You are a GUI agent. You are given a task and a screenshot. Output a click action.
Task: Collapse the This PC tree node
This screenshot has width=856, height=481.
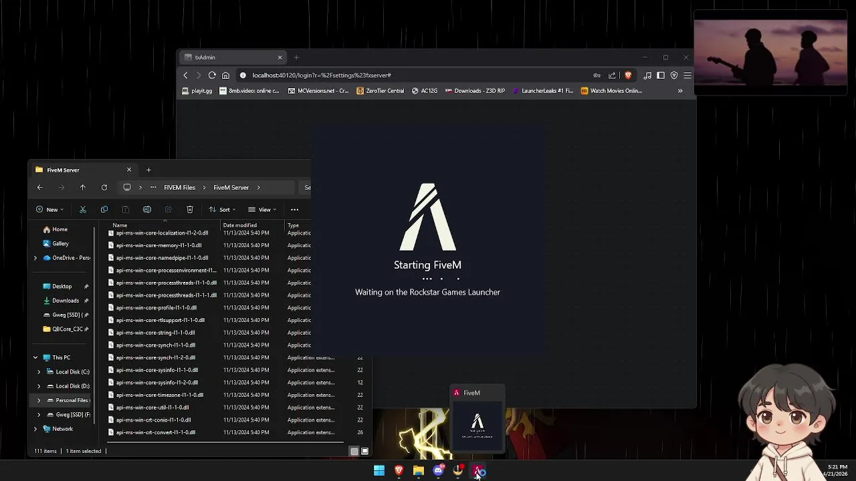tap(35, 358)
